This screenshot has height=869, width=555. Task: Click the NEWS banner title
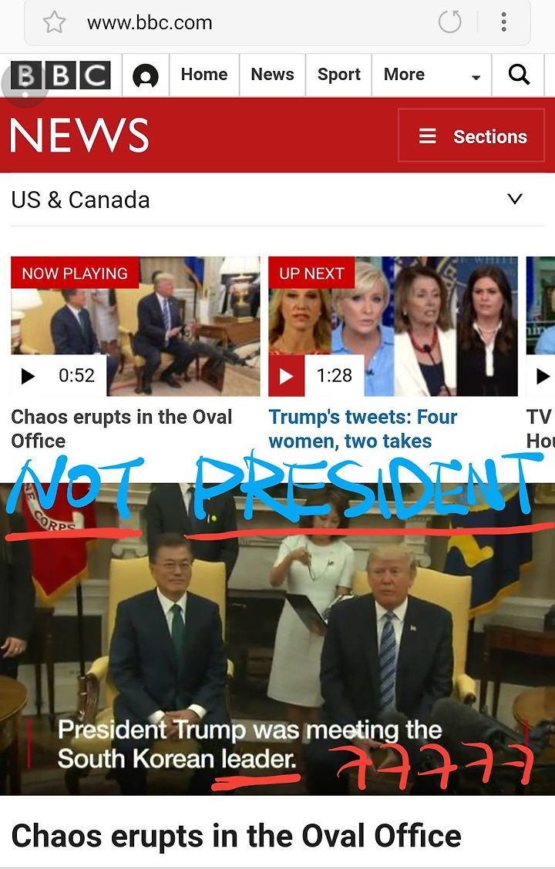[x=80, y=136]
